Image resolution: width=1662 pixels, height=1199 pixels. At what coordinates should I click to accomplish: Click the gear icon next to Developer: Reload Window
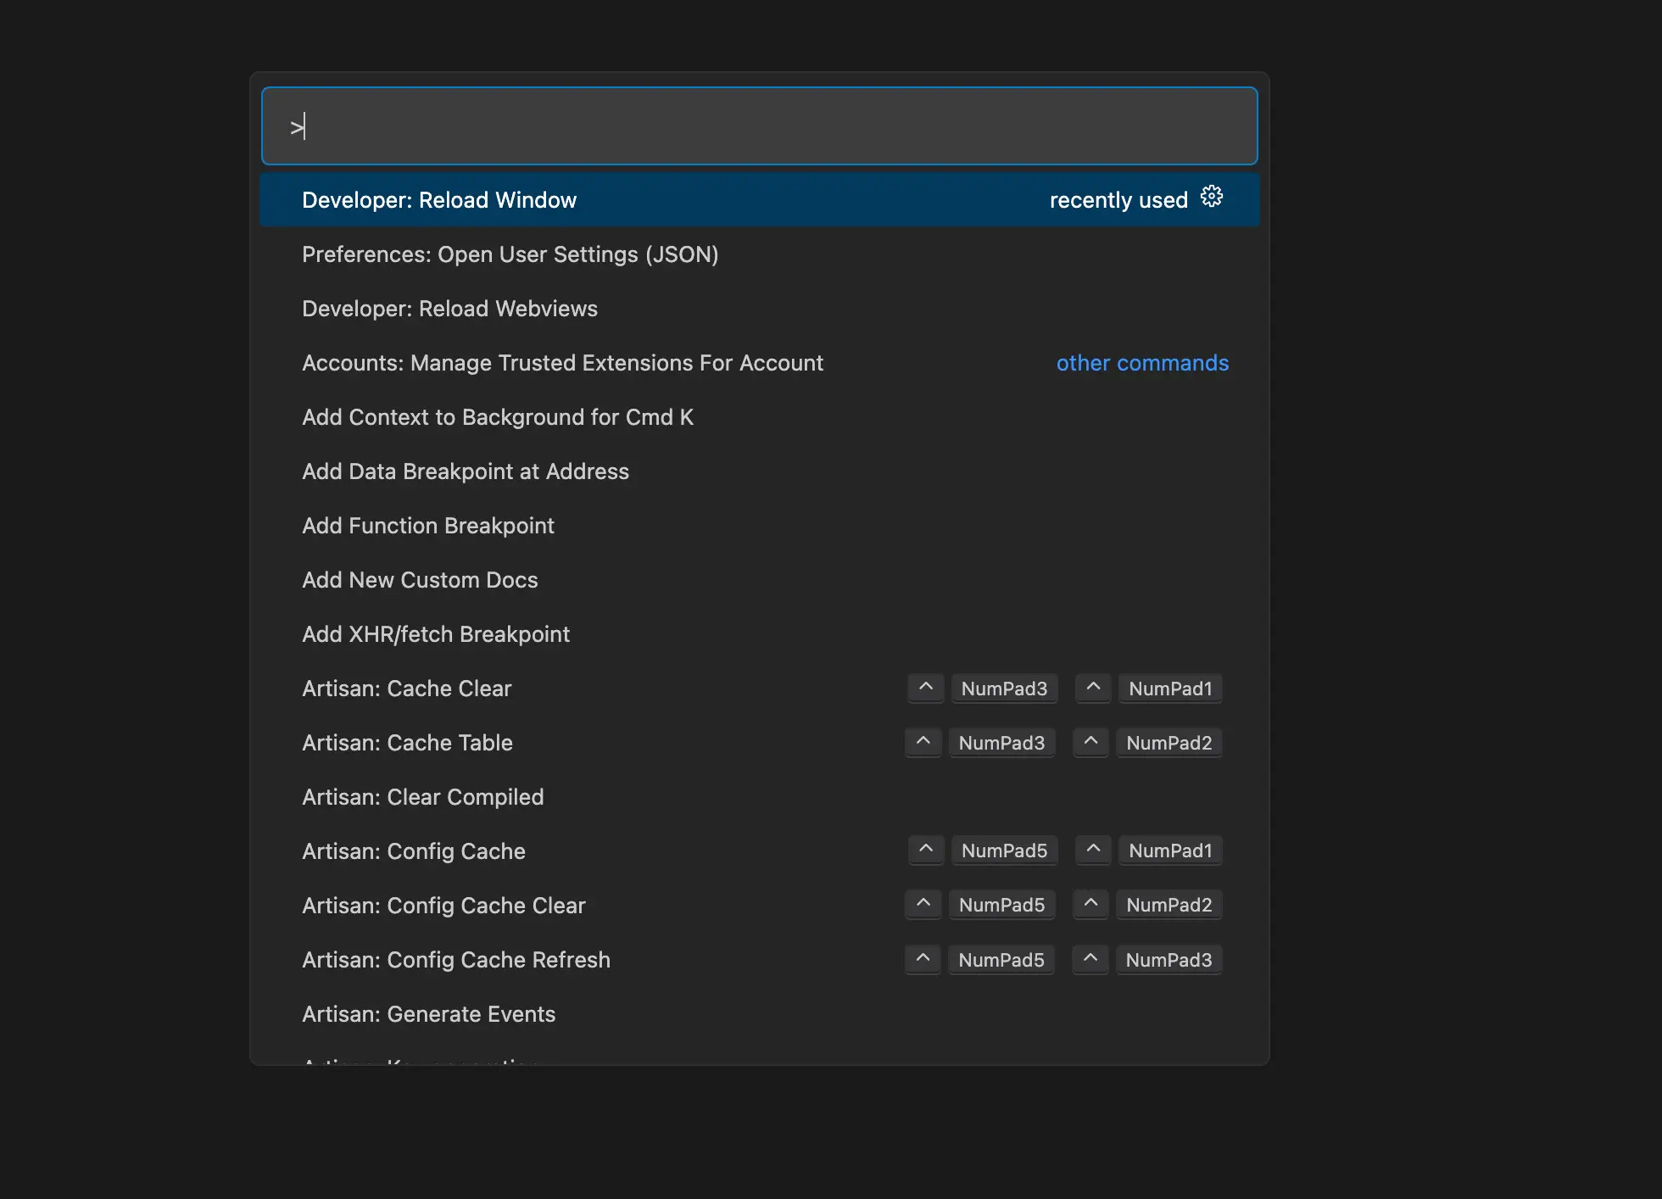pos(1212,196)
